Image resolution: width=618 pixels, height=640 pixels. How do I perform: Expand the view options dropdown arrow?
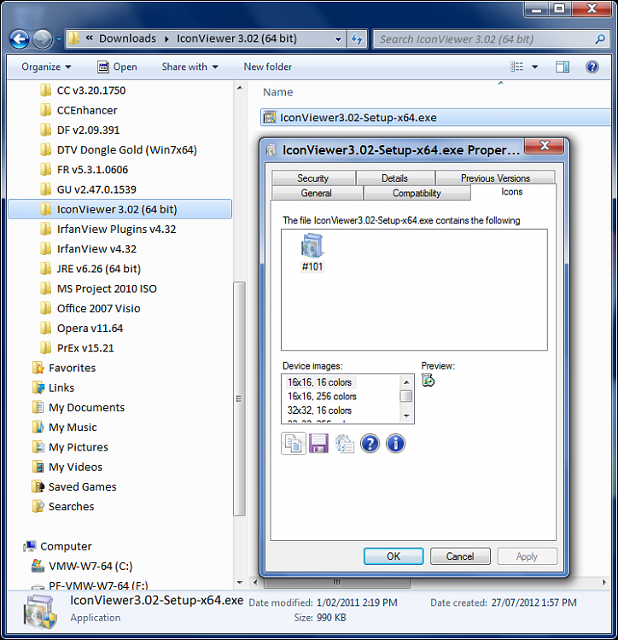(x=534, y=67)
